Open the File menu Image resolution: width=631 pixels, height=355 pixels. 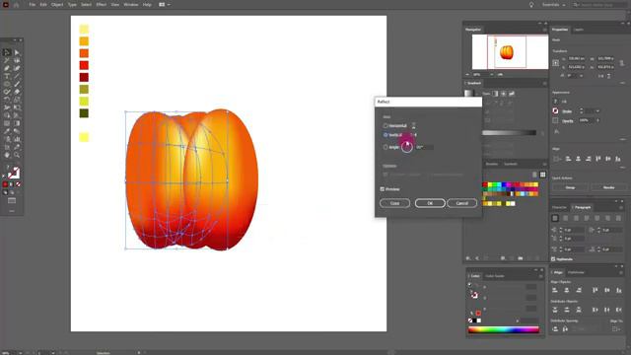33,4
